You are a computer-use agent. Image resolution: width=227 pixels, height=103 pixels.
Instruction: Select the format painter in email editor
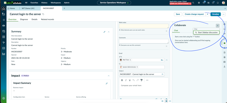[142, 80]
